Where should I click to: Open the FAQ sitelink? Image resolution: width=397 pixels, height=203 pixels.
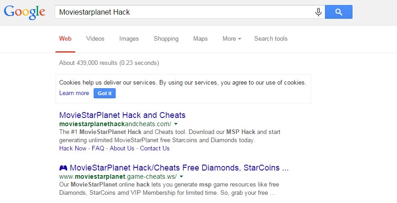(x=98, y=148)
